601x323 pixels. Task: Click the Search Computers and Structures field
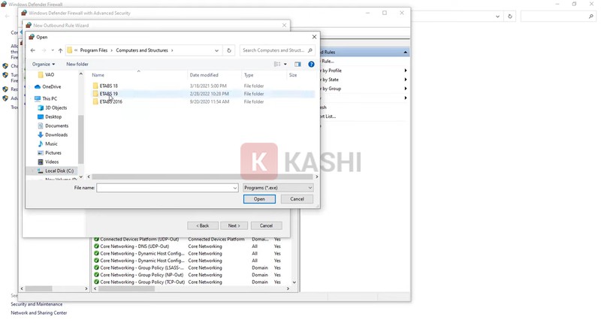276,50
